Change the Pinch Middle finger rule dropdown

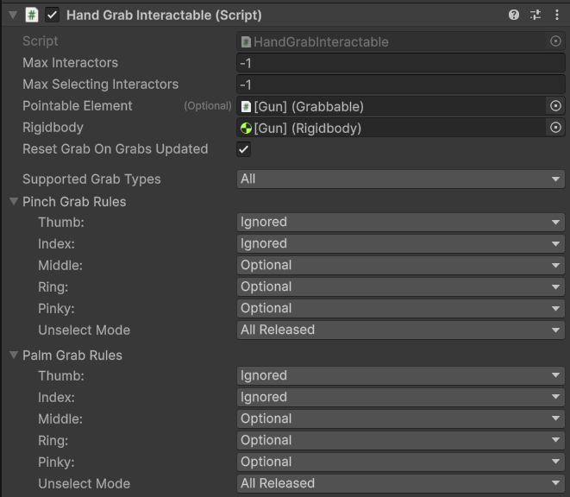(400, 266)
